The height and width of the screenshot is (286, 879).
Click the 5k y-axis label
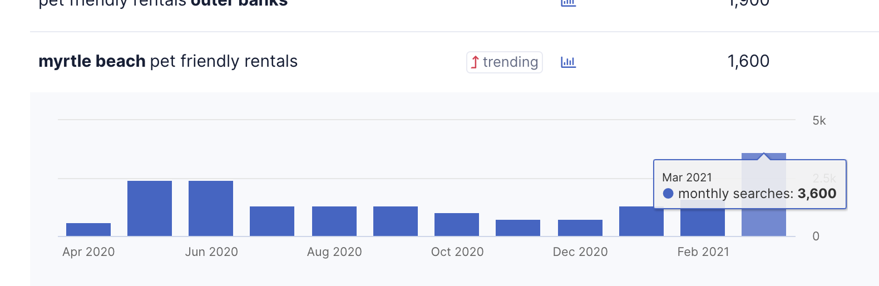pyautogui.click(x=819, y=121)
